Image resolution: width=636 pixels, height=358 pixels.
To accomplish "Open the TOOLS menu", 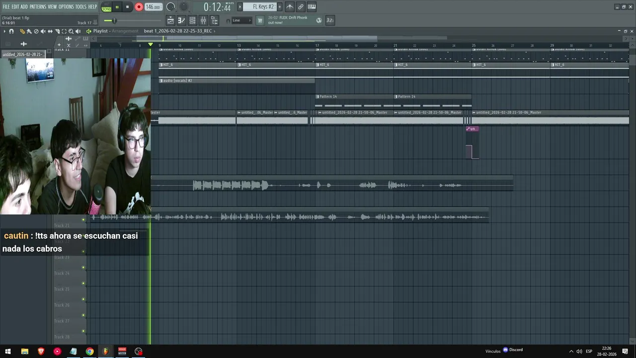I will point(80,6).
